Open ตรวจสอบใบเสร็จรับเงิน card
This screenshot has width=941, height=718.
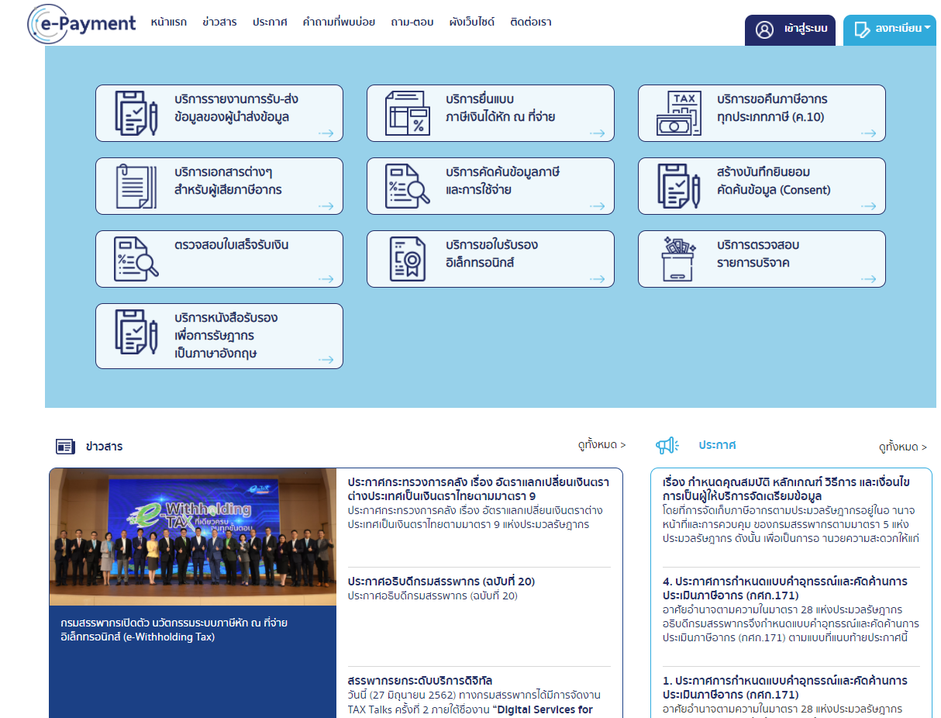click(219, 259)
